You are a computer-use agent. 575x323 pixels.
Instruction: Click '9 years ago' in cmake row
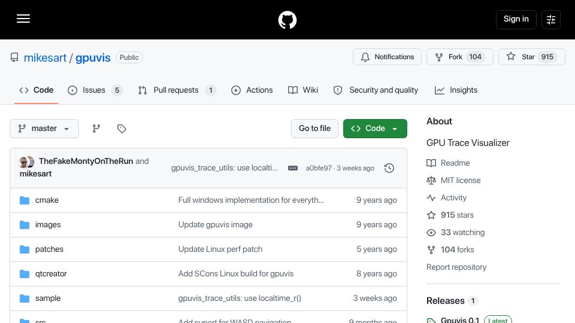[x=376, y=200]
